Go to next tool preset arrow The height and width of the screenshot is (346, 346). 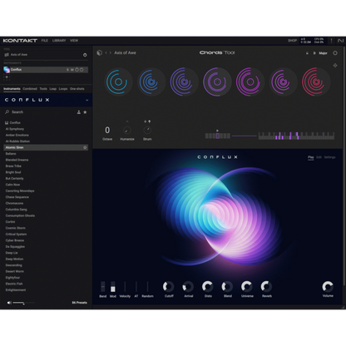pos(111,52)
